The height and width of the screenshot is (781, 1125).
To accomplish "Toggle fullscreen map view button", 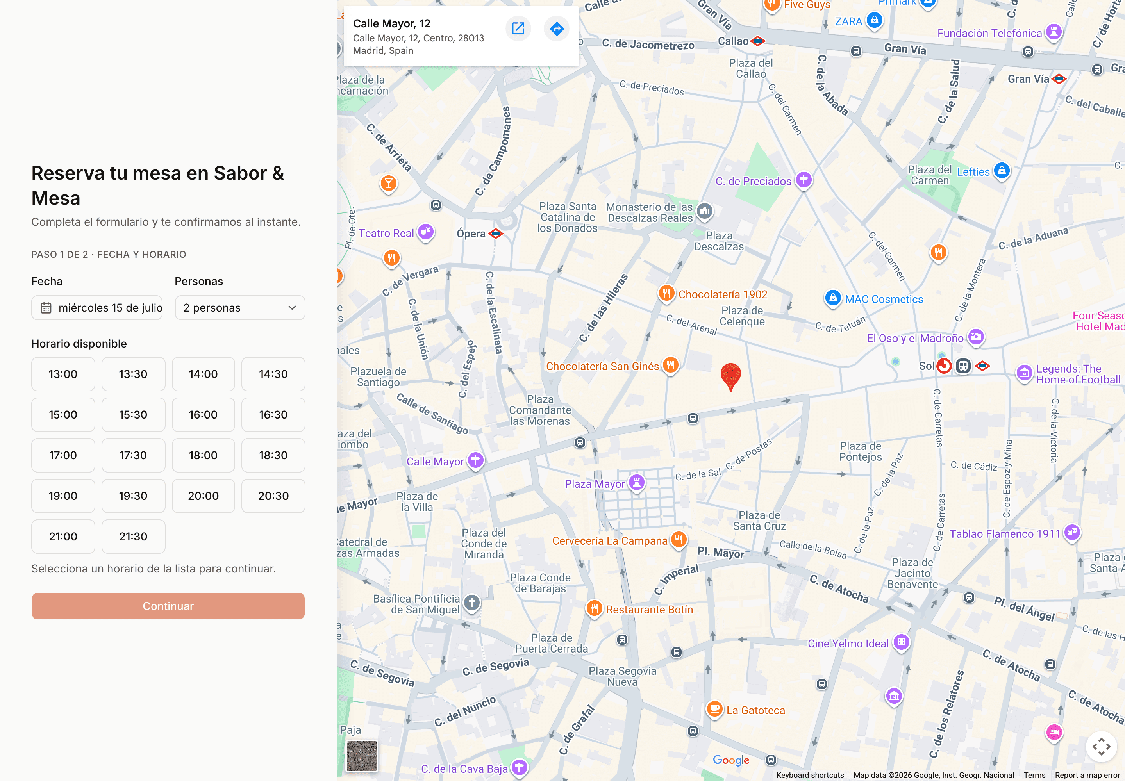I will [x=1101, y=747].
